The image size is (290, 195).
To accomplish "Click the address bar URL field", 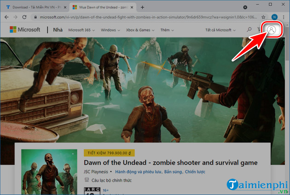I will 148,17.
